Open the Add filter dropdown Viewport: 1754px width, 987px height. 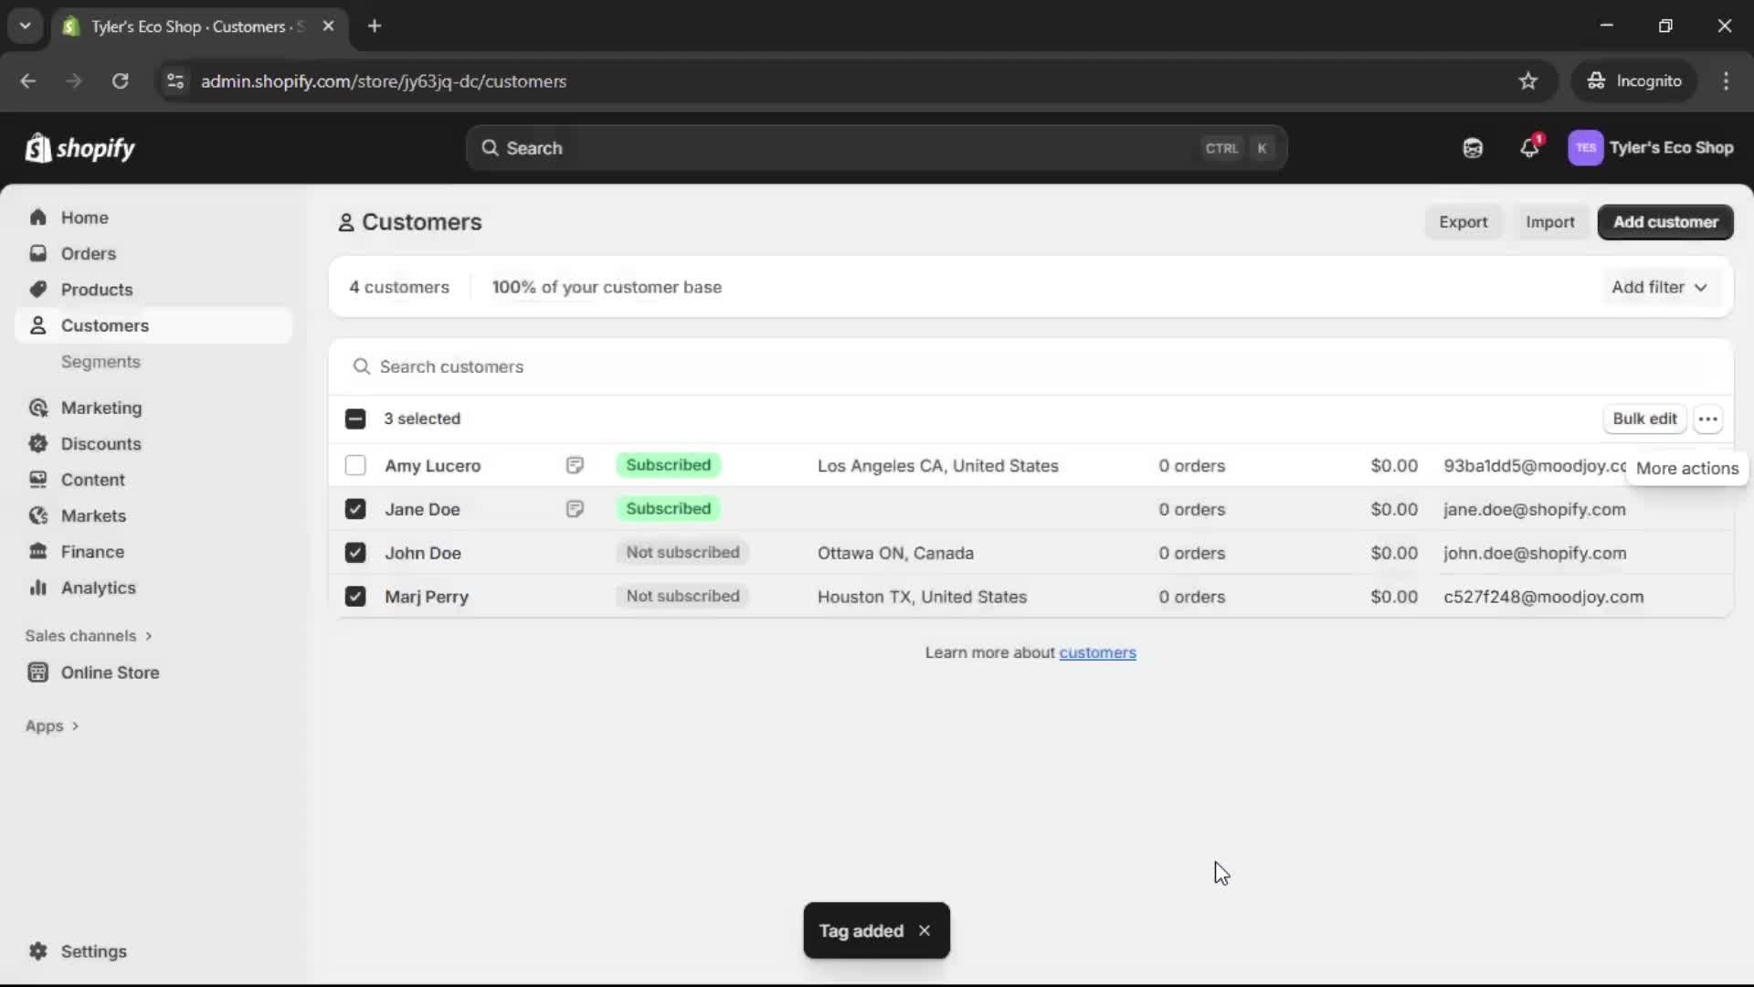pos(1659,287)
